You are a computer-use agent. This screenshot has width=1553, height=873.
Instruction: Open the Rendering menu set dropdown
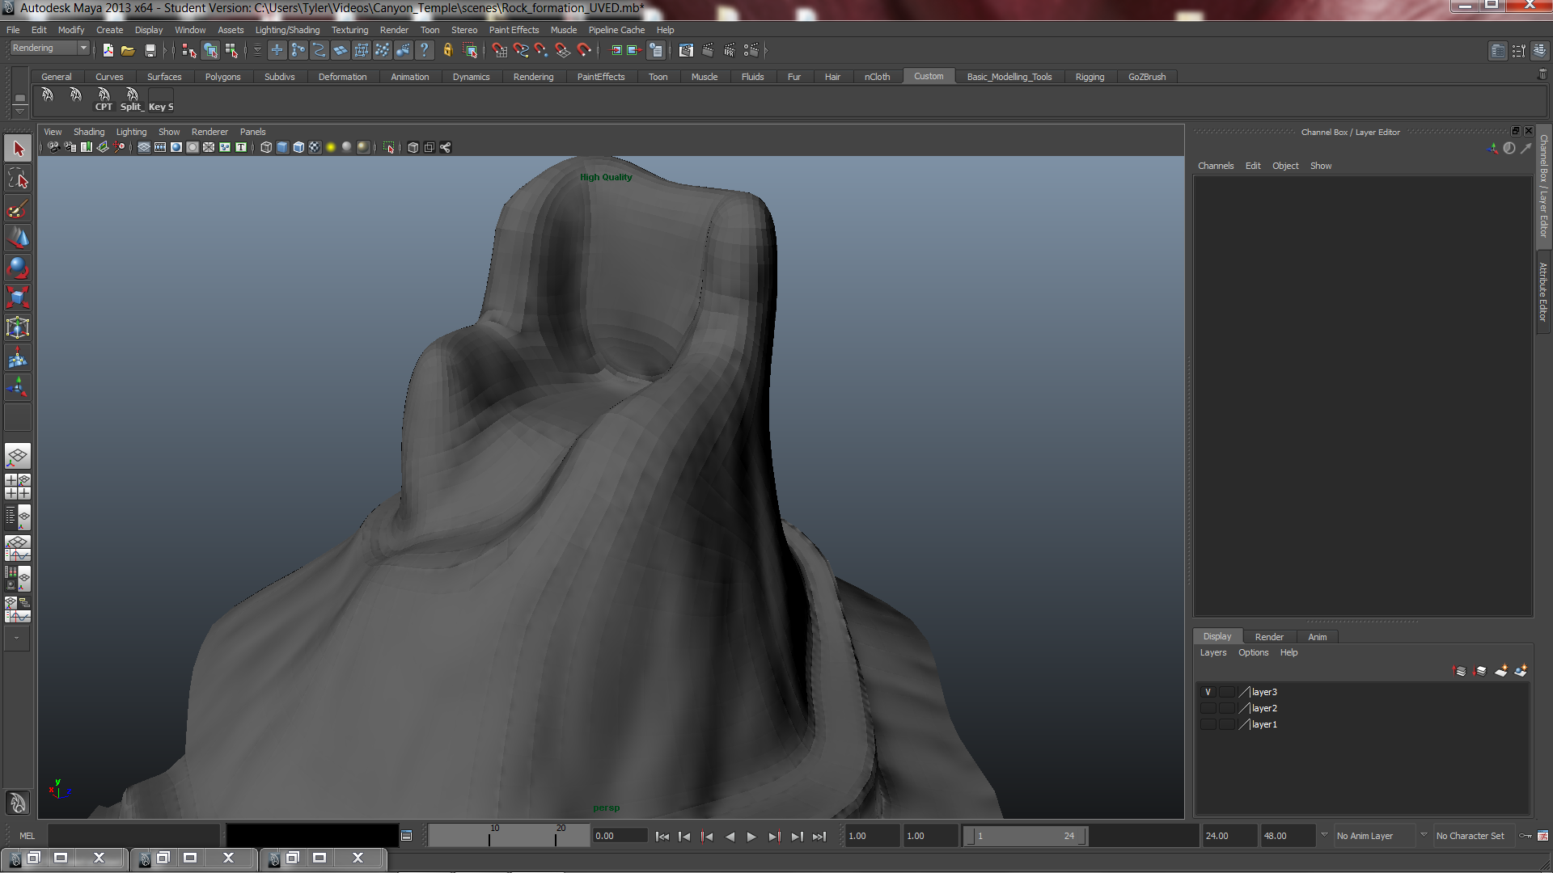coord(49,48)
